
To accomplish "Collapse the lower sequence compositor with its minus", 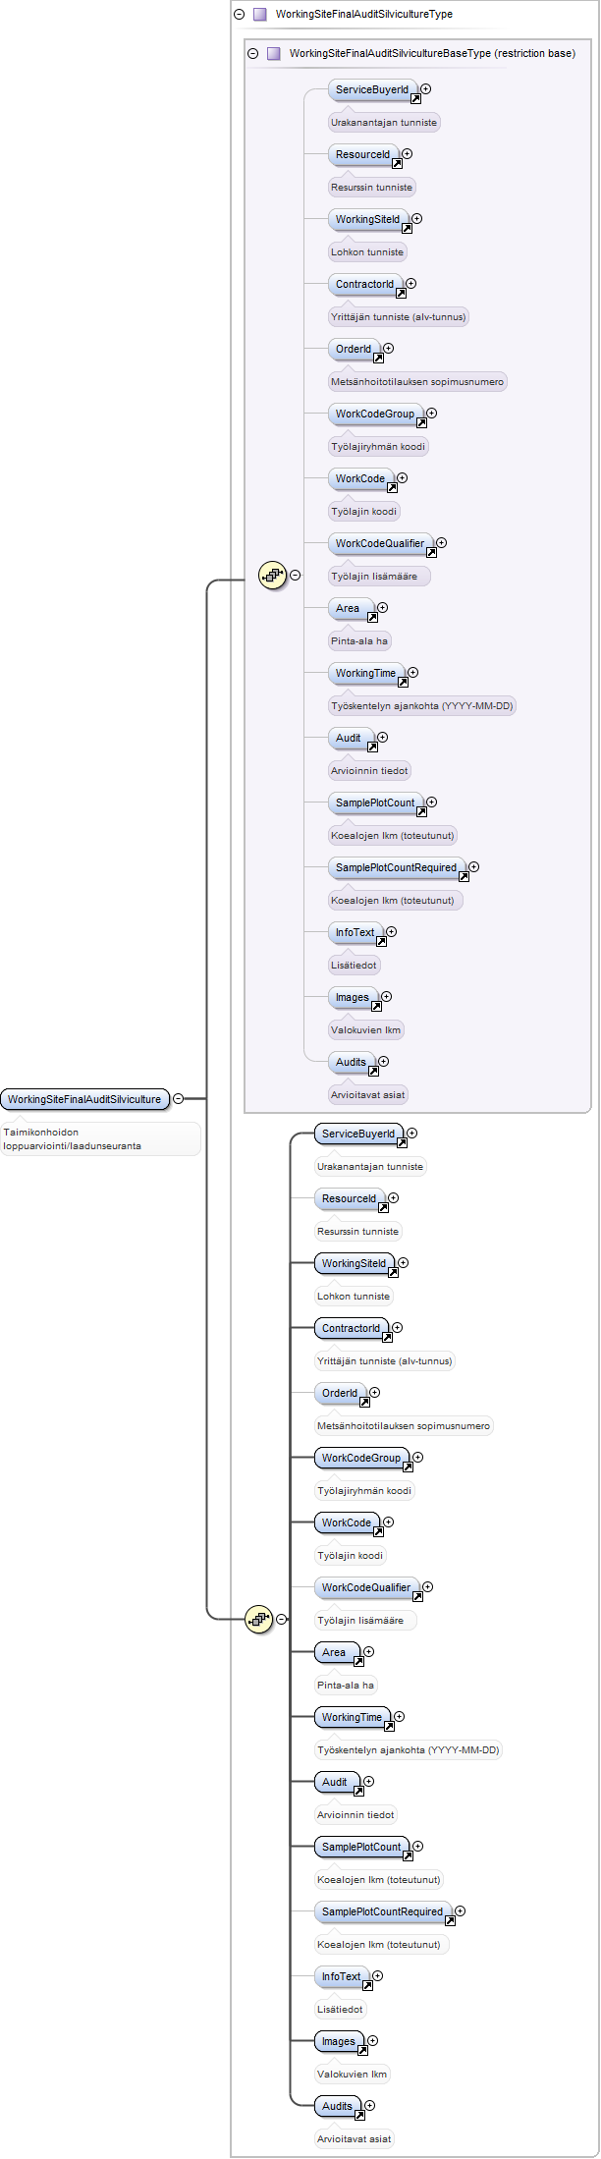I will (x=281, y=1619).
